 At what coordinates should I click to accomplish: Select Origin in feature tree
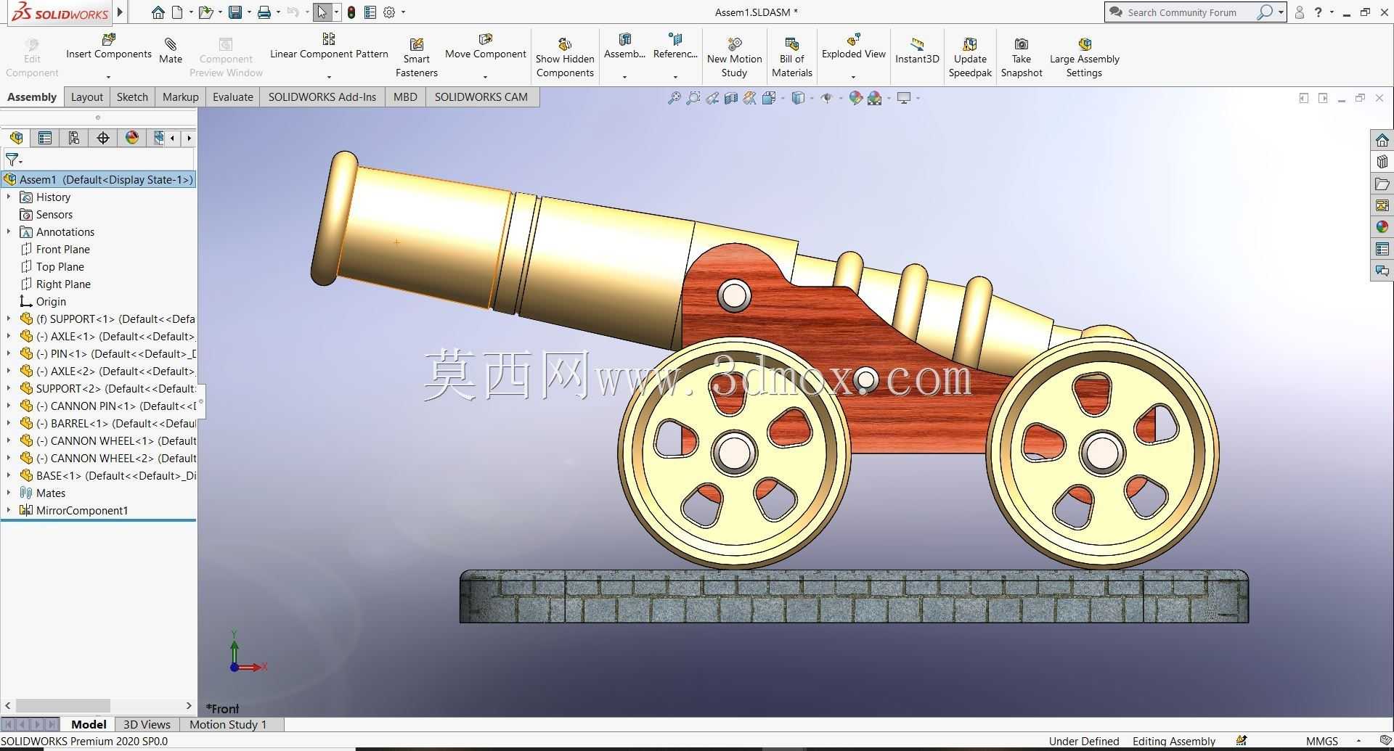(x=51, y=302)
